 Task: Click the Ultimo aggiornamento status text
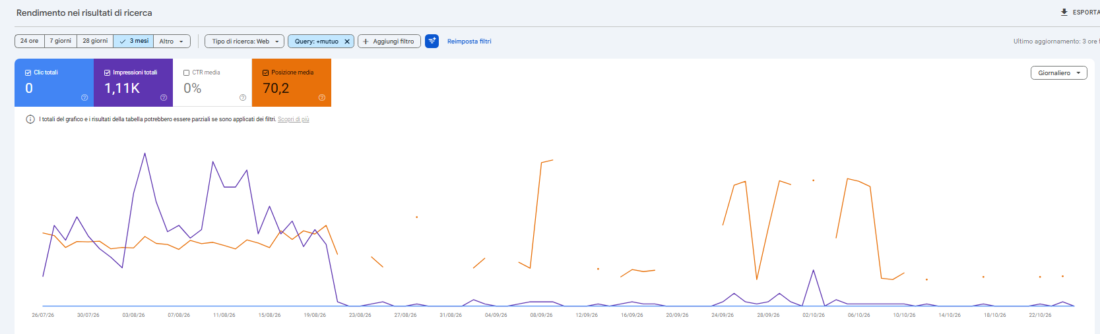point(1056,42)
